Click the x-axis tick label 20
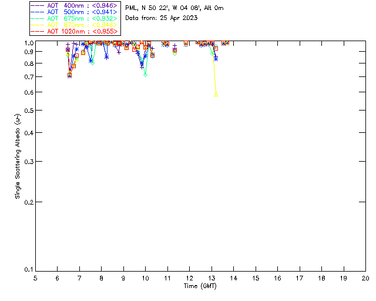376x301 pixels. tap(365, 278)
